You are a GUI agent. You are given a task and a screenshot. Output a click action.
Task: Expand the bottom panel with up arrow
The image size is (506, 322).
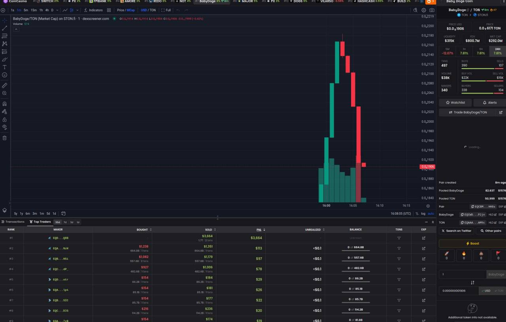[433, 222]
